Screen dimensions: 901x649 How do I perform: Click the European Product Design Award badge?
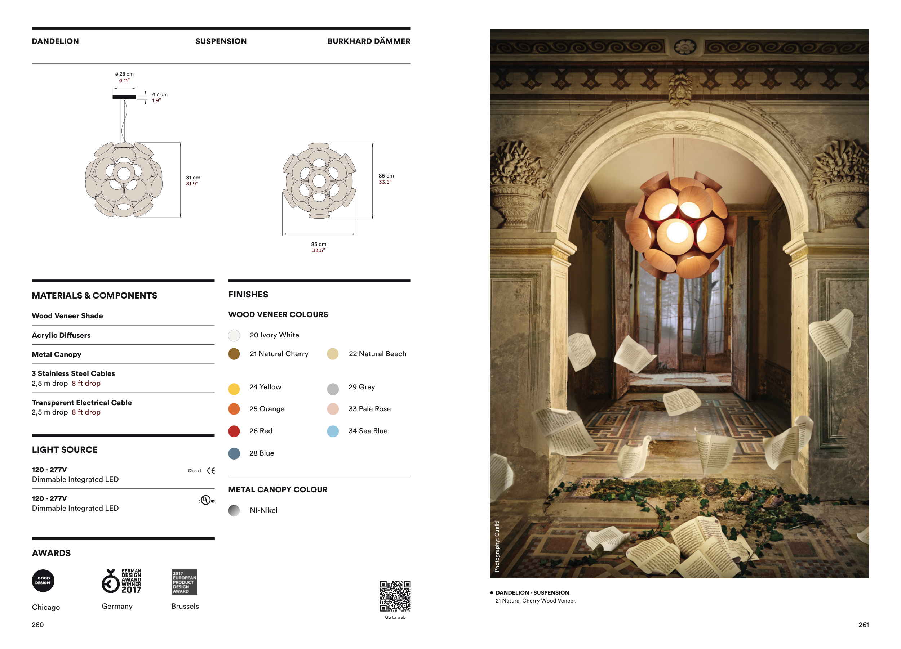pyautogui.click(x=184, y=582)
